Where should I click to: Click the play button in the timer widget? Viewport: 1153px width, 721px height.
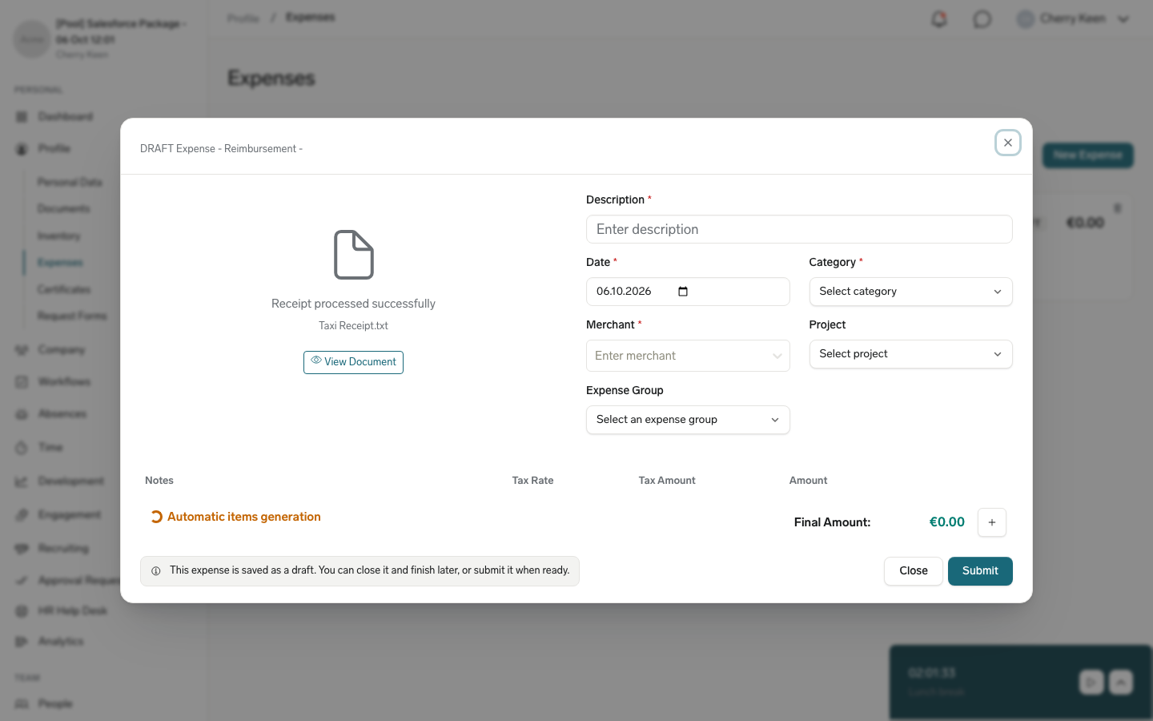(1091, 682)
